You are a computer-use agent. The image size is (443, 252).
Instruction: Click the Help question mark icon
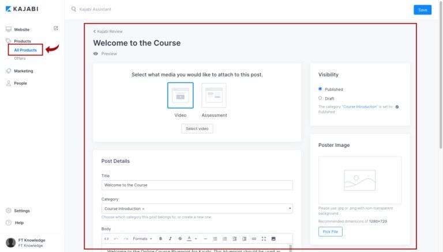[x=9, y=223]
